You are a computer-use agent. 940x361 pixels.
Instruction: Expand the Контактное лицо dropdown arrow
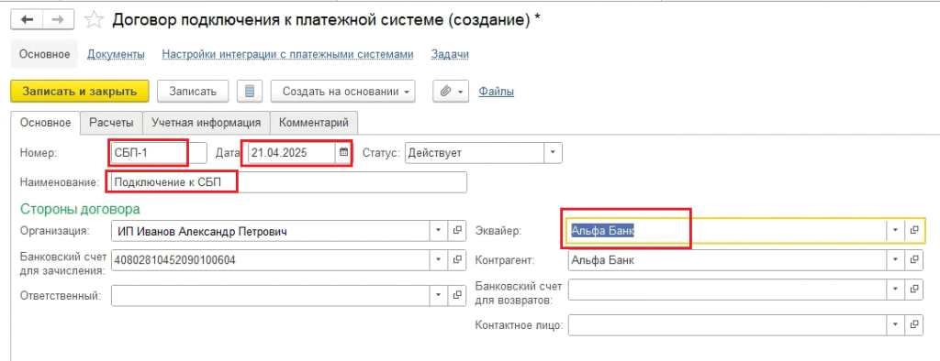coord(896,325)
